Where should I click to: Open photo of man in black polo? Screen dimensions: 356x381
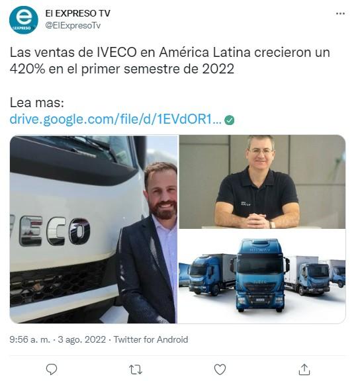[262, 182]
